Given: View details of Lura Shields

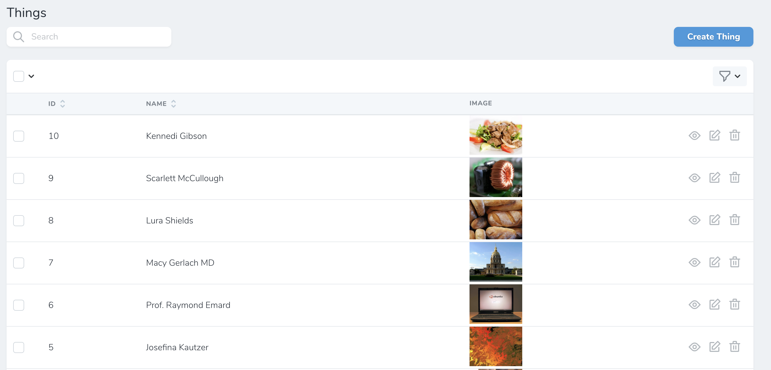Looking at the screenshot, I should [694, 220].
